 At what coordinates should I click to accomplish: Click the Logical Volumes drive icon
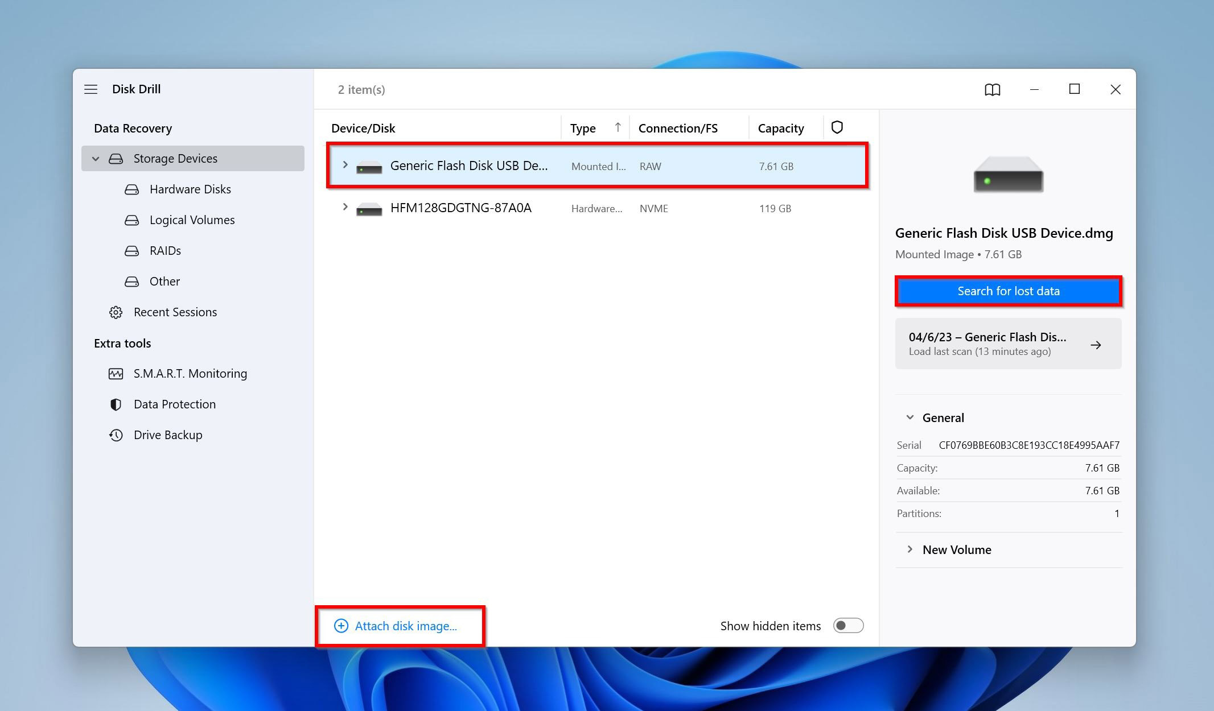coord(131,220)
